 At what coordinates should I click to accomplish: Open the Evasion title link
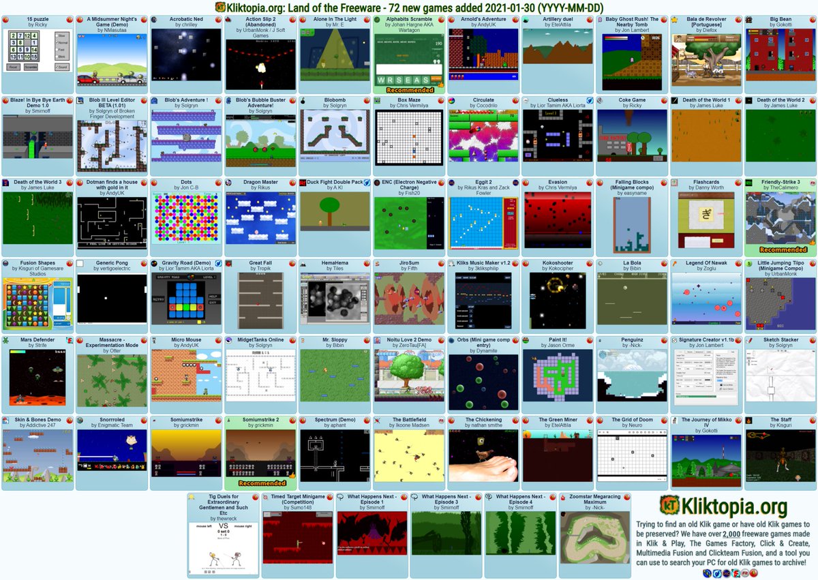click(x=558, y=182)
